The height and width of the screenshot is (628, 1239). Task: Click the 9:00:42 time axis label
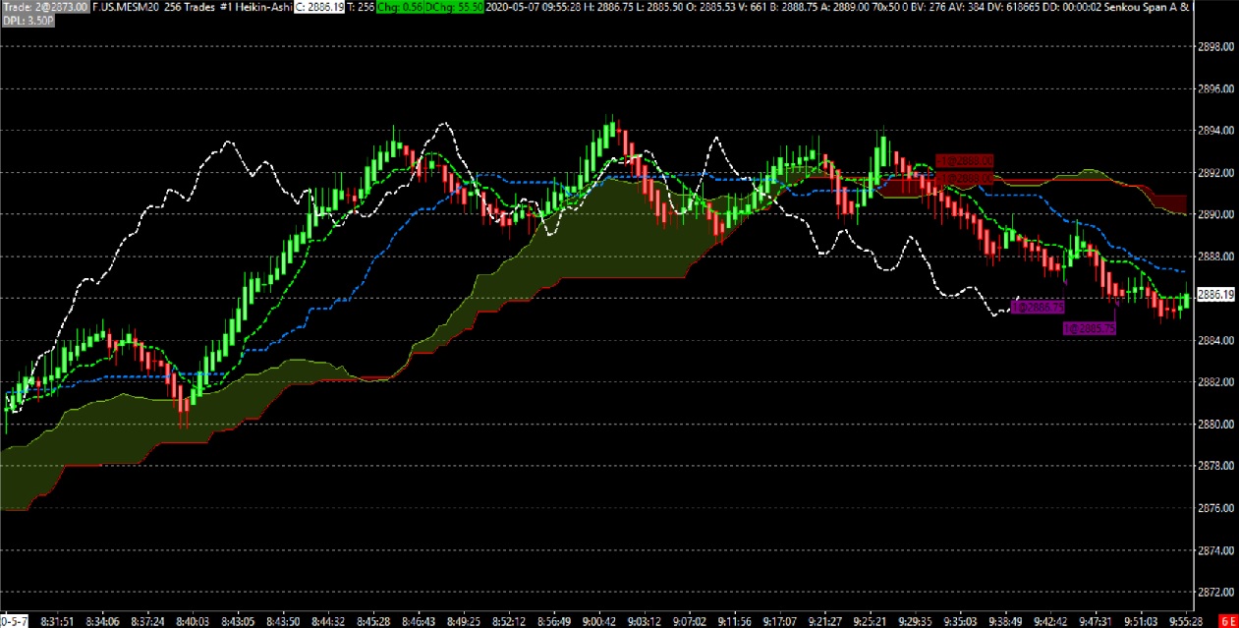point(598,621)
